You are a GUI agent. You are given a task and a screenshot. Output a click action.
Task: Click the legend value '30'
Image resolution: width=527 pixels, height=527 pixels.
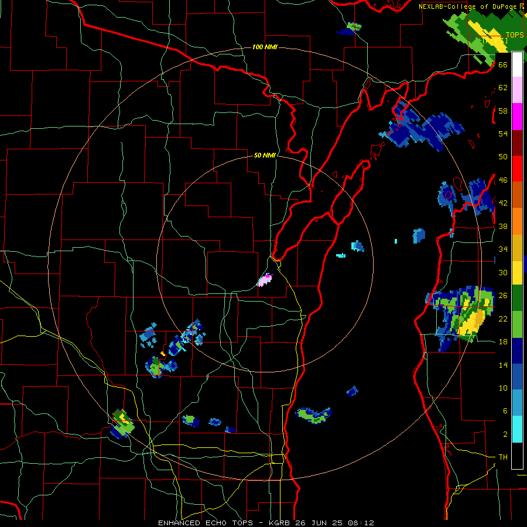503,272
